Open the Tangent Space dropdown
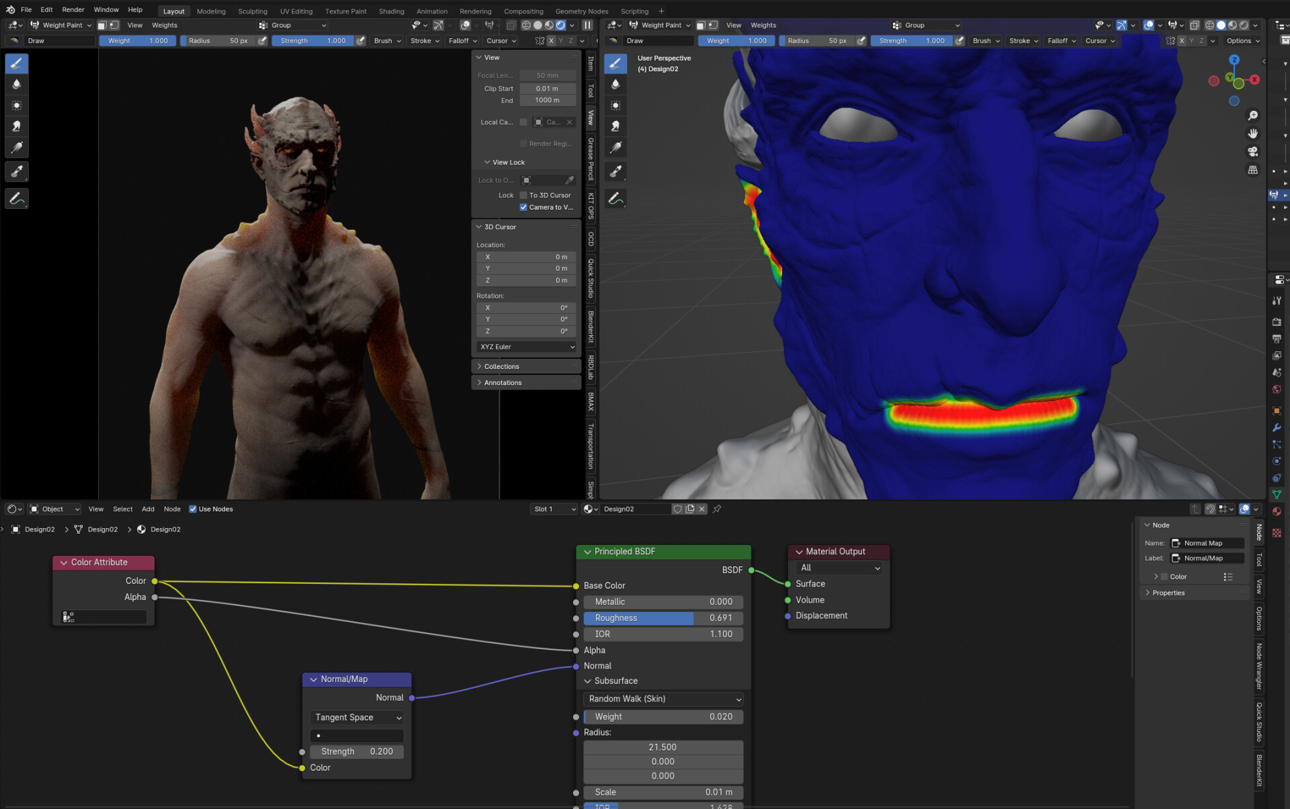 357,718
